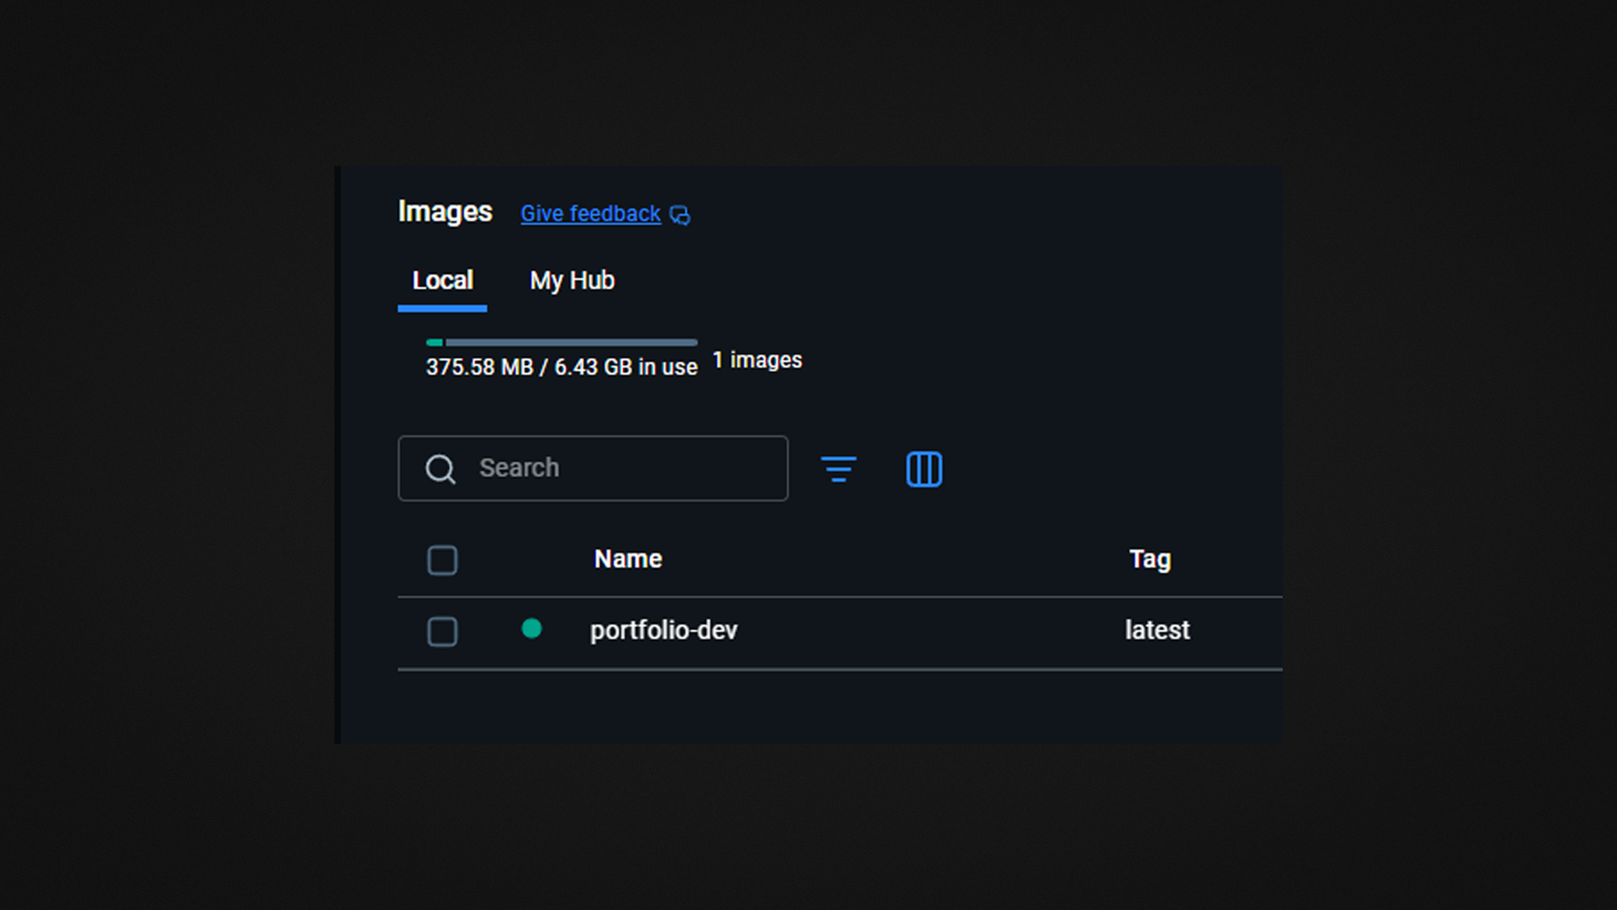Viewport: 1617px width, 910px height.
Task: Select the portfolio-dev row checkbox
Action: pos(442,632)
